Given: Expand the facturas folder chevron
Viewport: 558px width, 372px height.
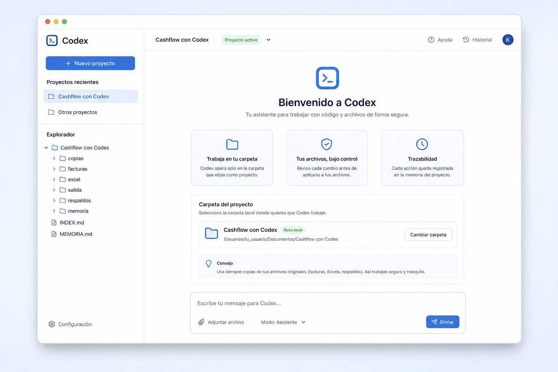Looking at the screenshot, I should (x=54, y=169).
